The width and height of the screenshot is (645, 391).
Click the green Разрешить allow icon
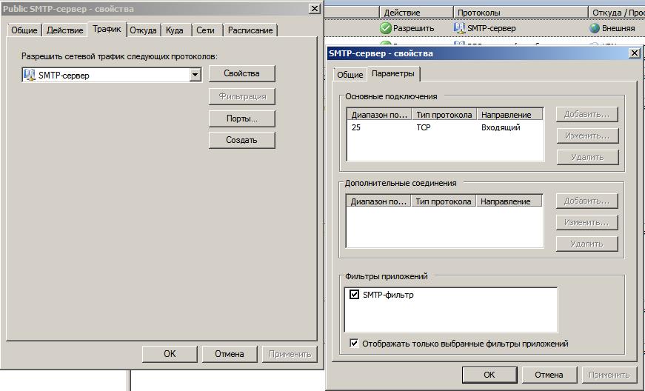tap(385, 28)
